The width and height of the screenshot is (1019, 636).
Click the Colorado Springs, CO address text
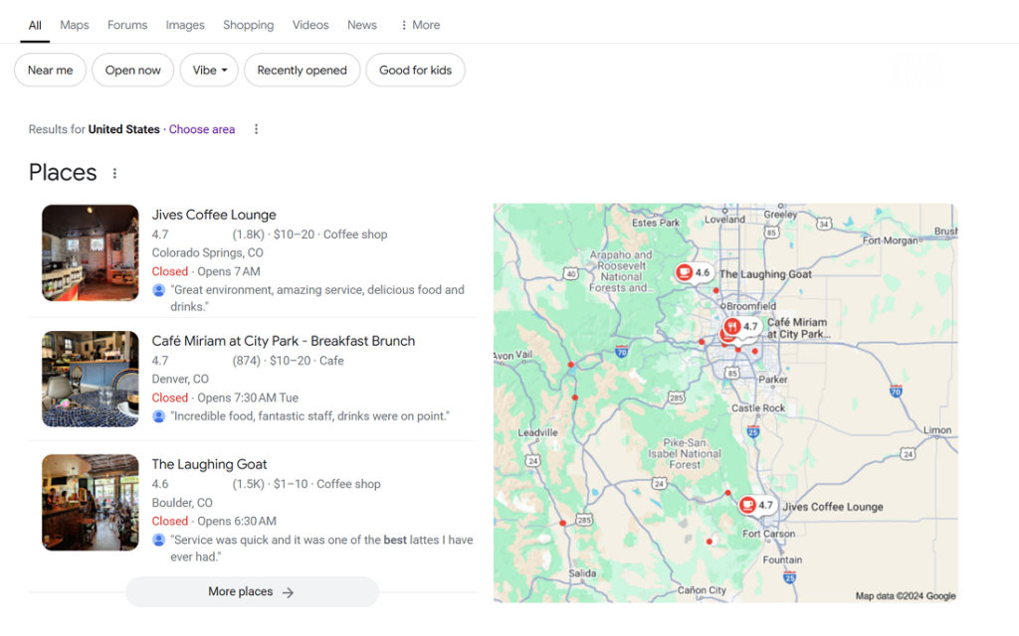[x=207, y=252]
